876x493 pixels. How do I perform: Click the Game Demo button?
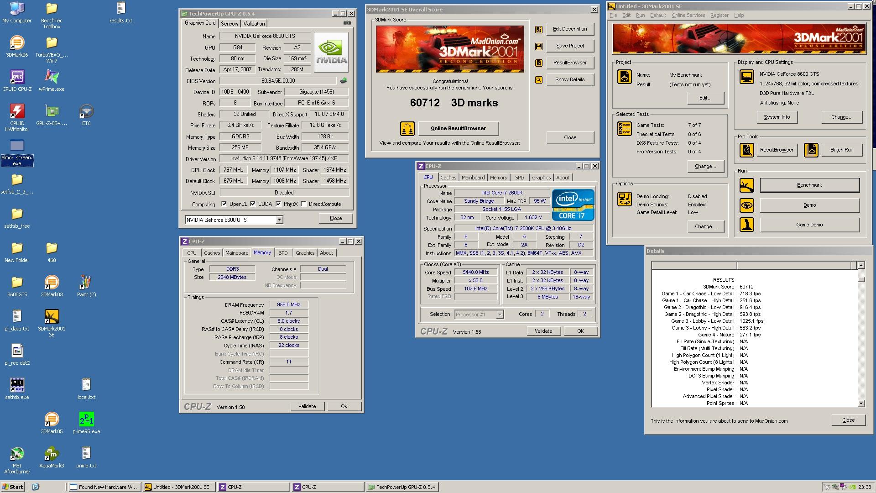(x=809, y=225)
